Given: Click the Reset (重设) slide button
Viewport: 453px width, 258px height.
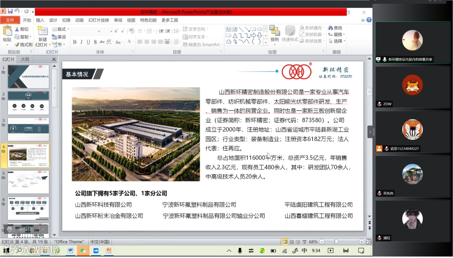Looking at the screenshot, I should [x=59, y=37].
